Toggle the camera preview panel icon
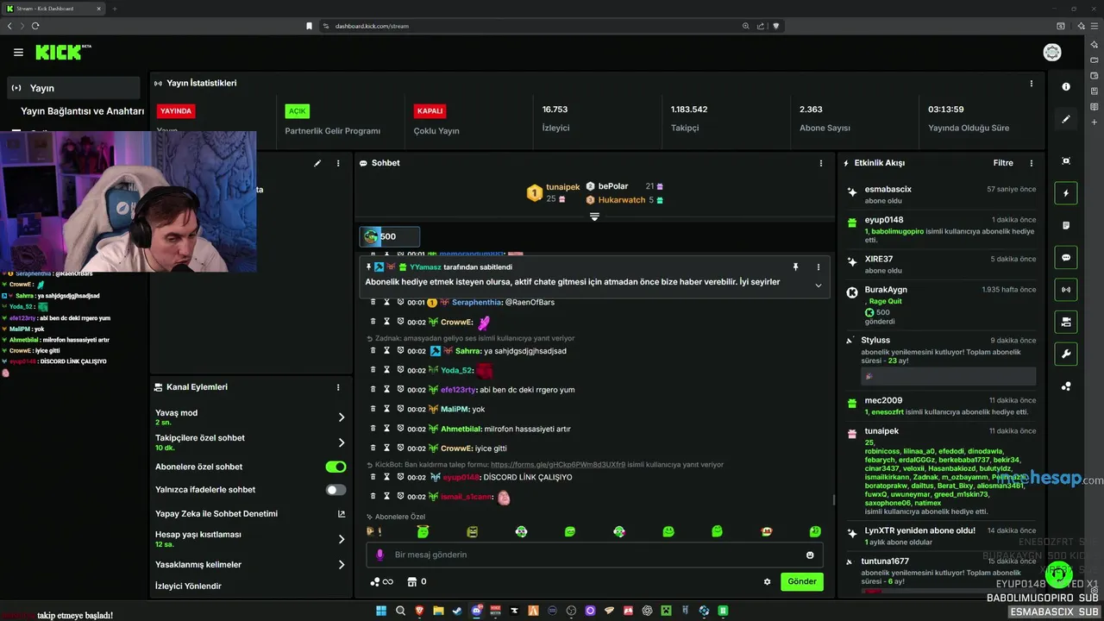This screenshot has width=1104, height=621. [1066, 322]
